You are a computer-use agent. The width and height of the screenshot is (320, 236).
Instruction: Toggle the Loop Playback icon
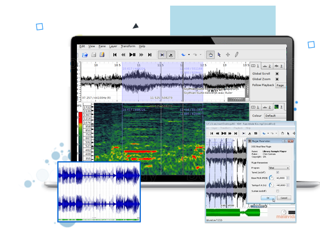click(x=171, y=55)
